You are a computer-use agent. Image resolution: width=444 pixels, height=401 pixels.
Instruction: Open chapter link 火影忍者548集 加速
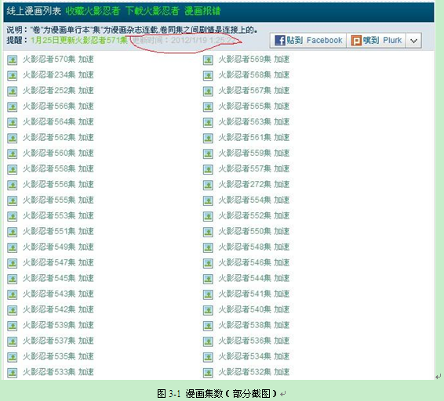(254, 247)
